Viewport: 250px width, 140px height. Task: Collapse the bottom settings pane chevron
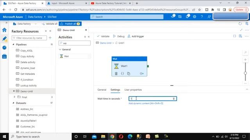247,89
